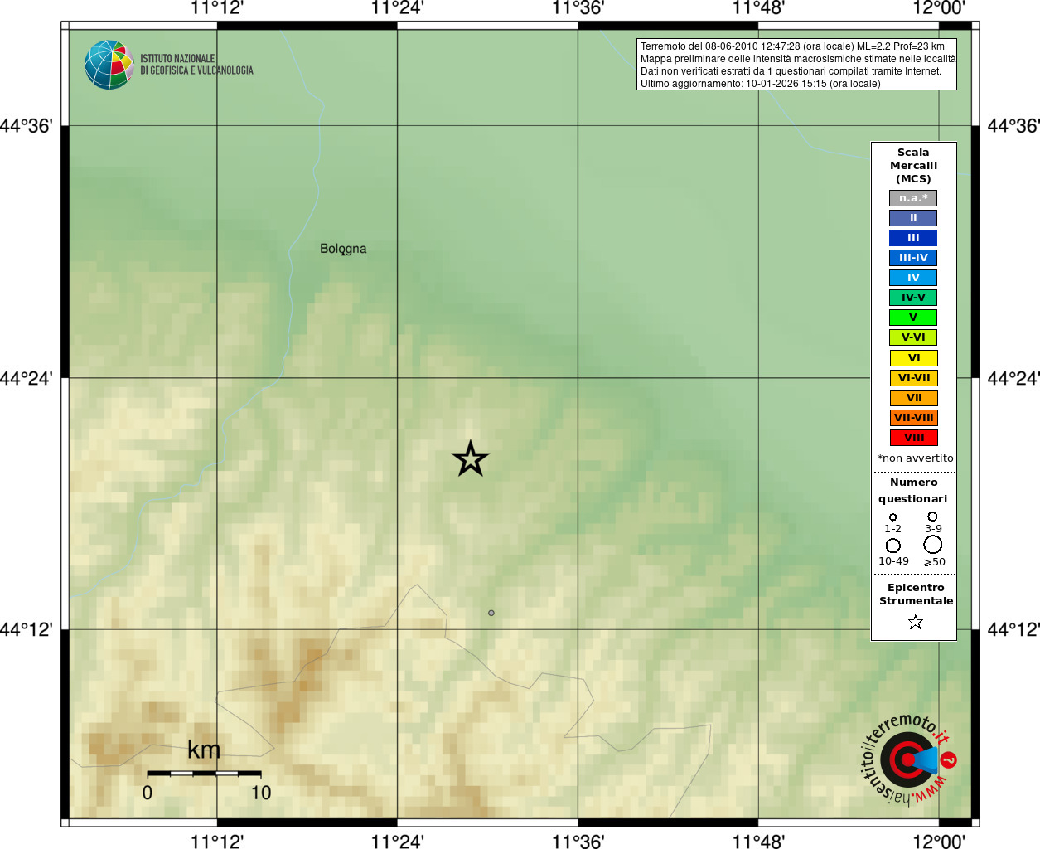The height and width of the screenshot is (849, 1040).
Task: Click the bottom 11°36' longitude label
Action: pos(578,842)
